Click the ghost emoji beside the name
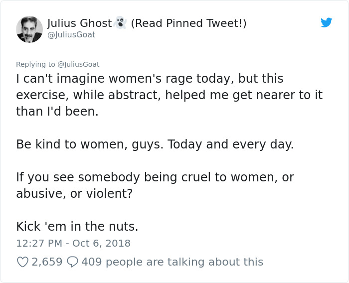The image size is (349, 283). pyautogui.click(x=120, y=23)
